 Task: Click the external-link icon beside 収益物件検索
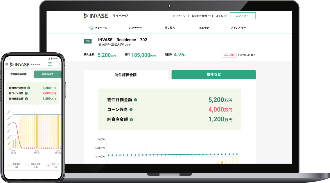209,15
